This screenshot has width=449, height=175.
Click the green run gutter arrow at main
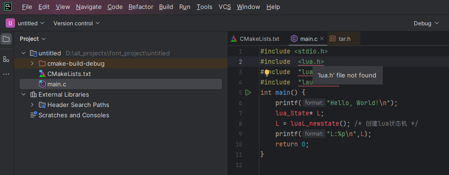click(x=248, y=92)
